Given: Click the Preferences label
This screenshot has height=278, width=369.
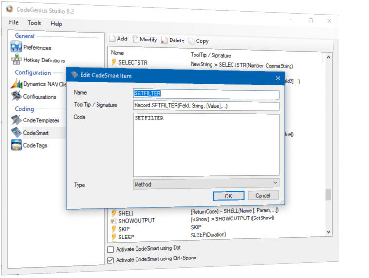Looking at the screenshot, I should 37,47.
